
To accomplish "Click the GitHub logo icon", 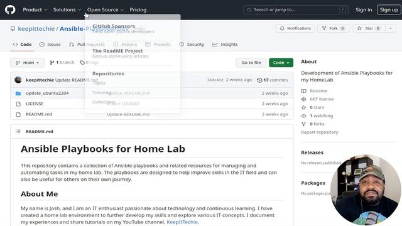I will [x=10, y=10].
